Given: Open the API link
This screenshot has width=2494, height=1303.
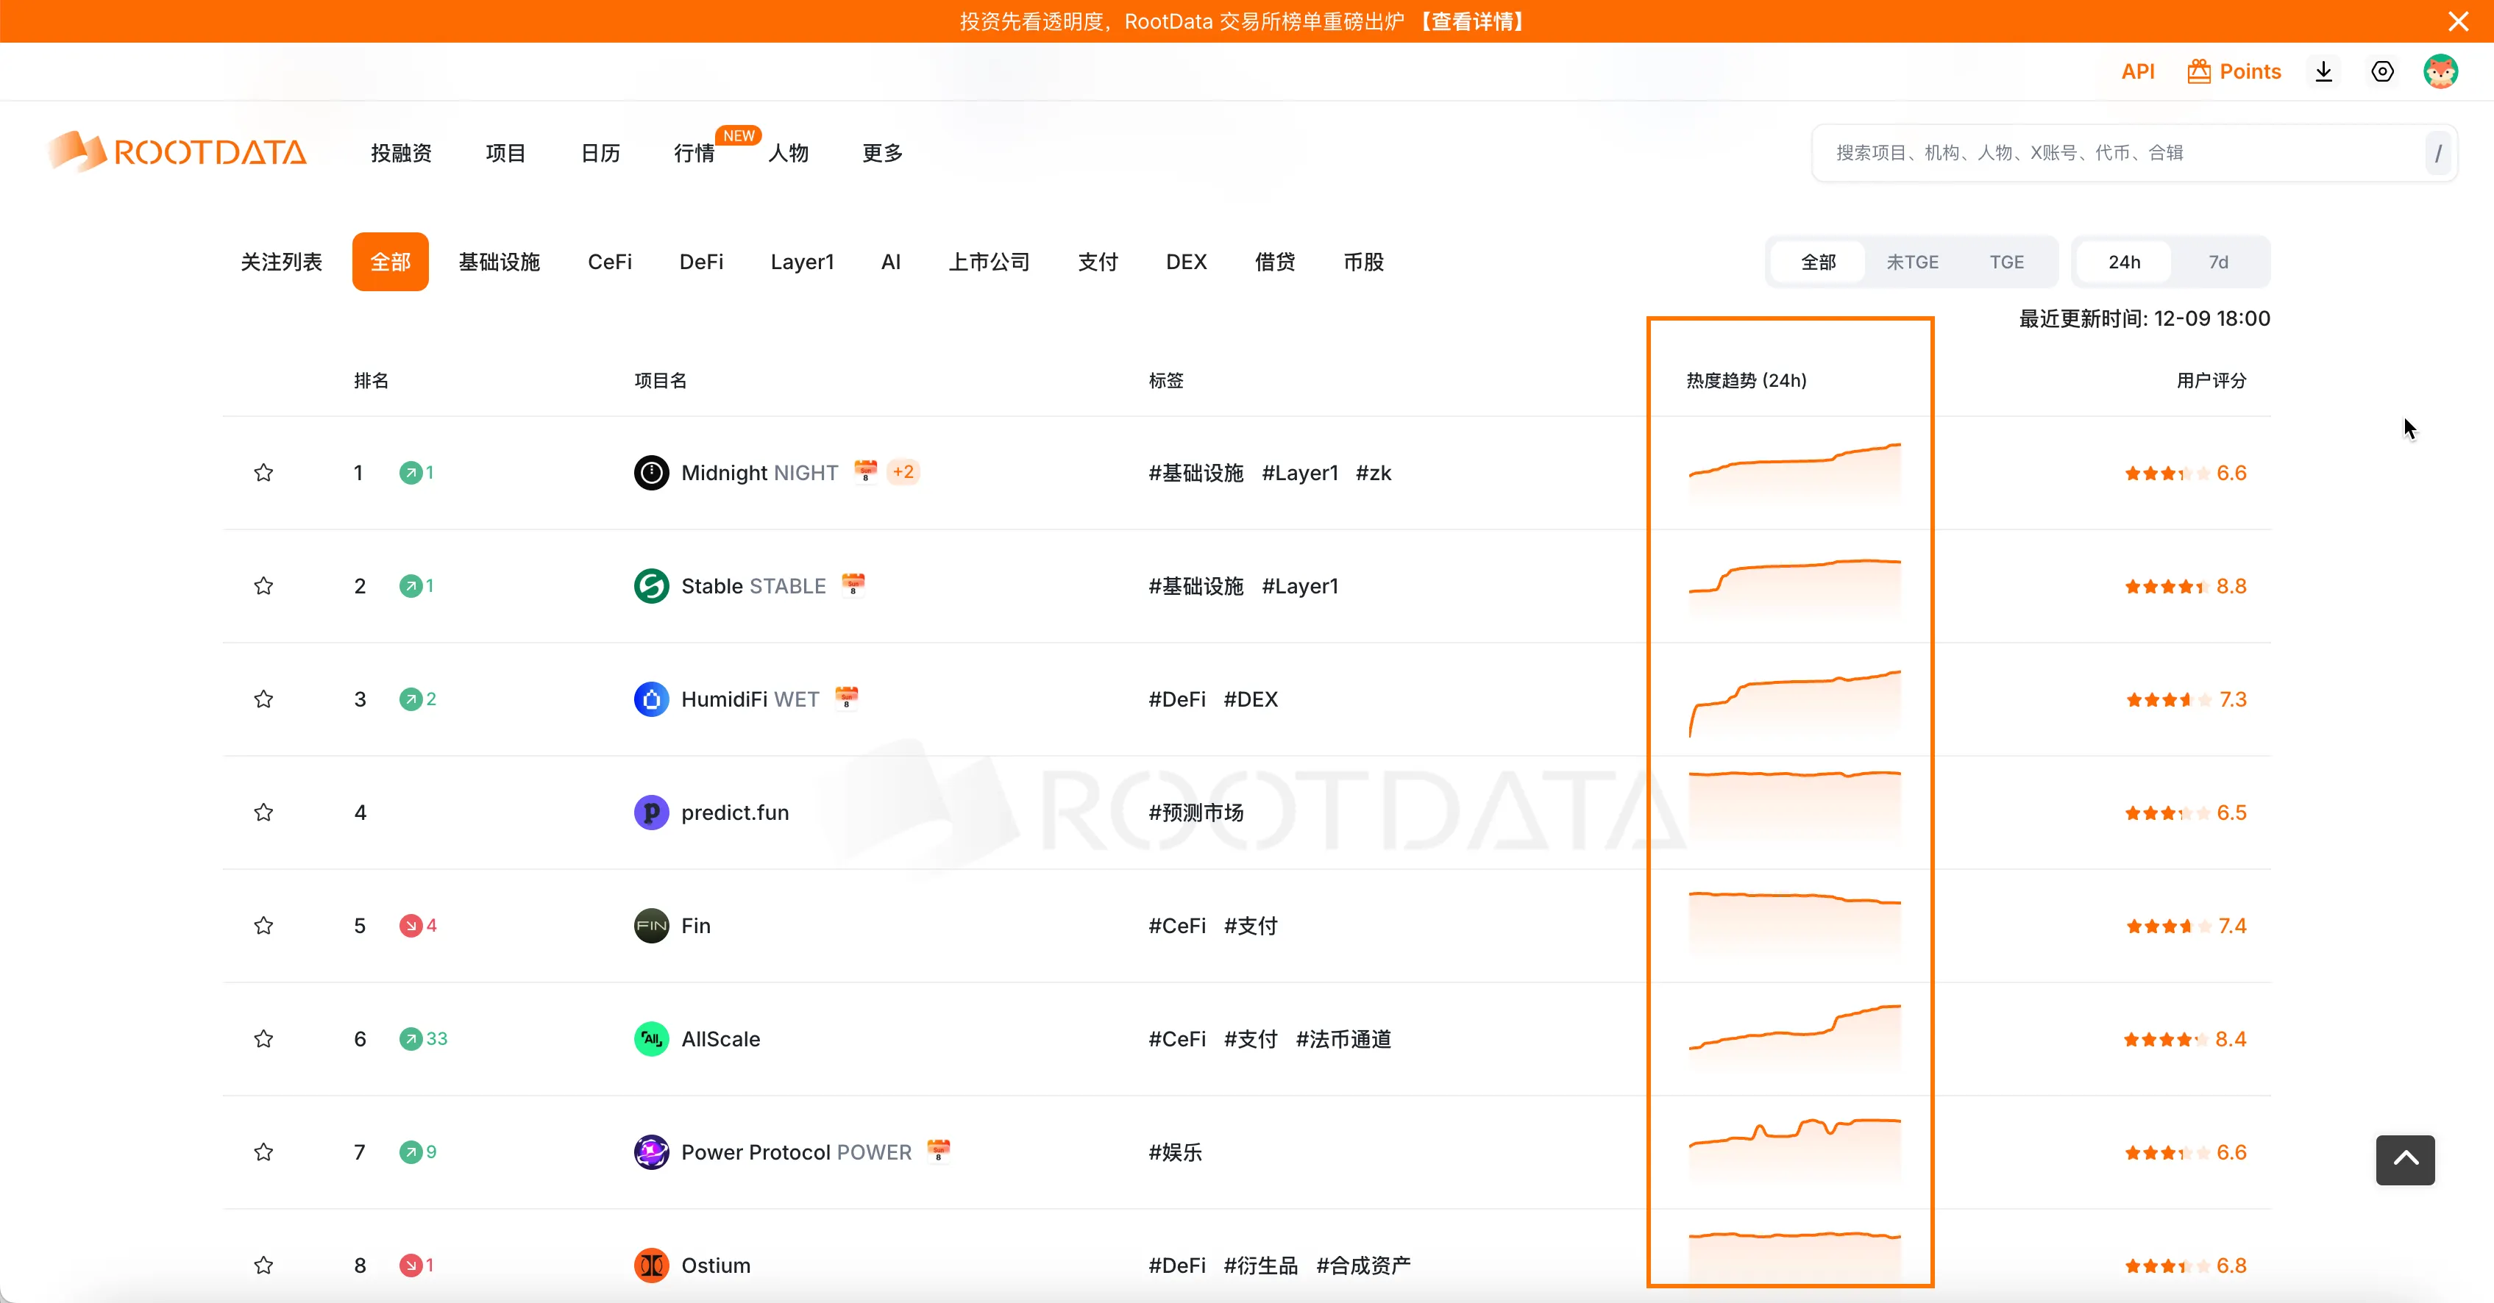Looking at the screenshot, I should (x=2138, y=71).
